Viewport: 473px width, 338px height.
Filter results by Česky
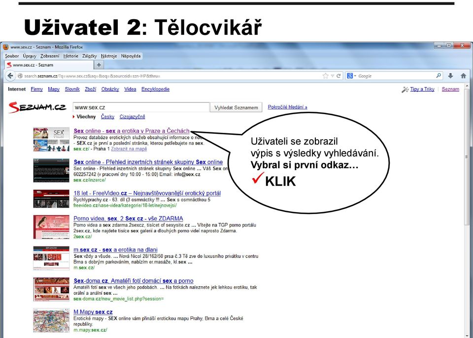(x=108, y=117)
